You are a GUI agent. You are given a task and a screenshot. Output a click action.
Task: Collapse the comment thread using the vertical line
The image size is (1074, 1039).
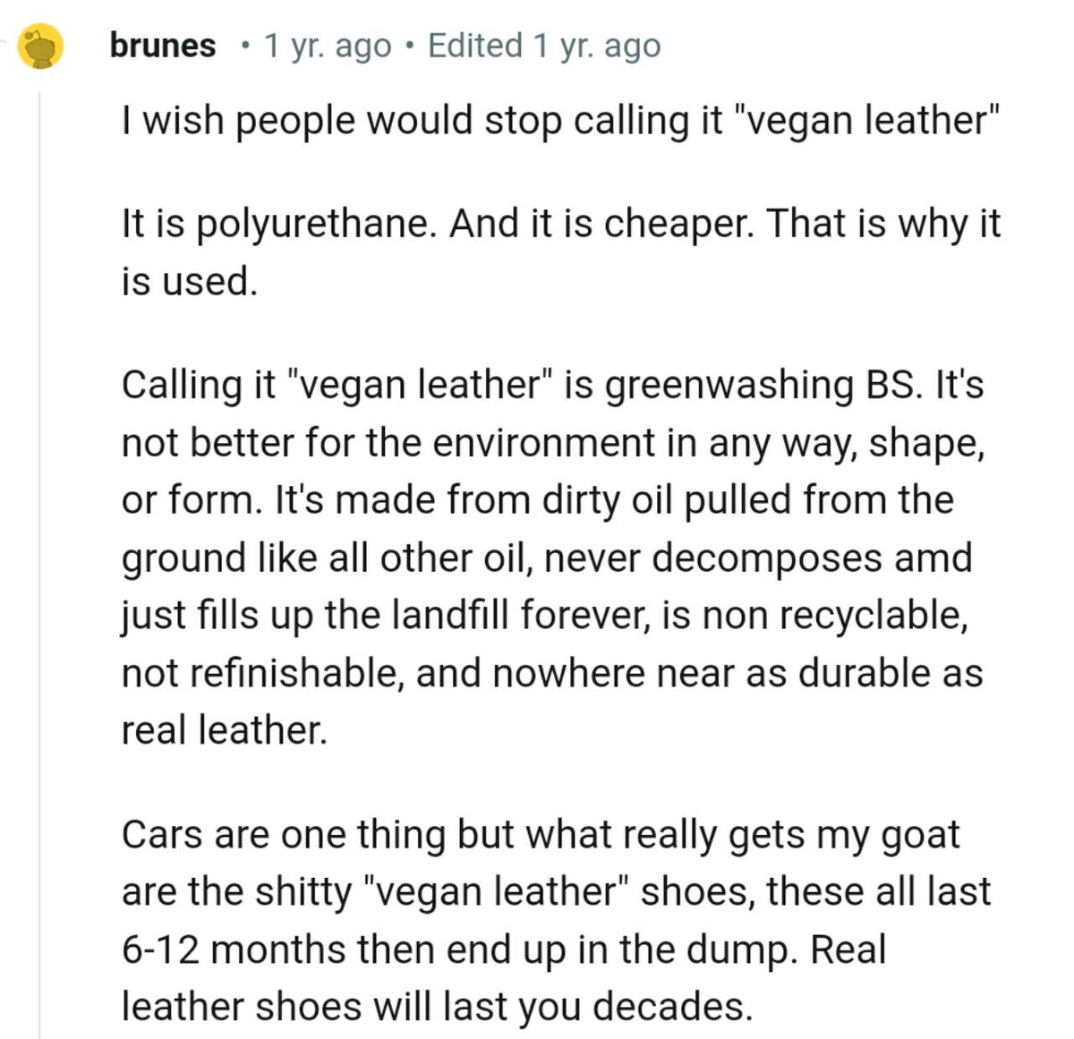39,555
